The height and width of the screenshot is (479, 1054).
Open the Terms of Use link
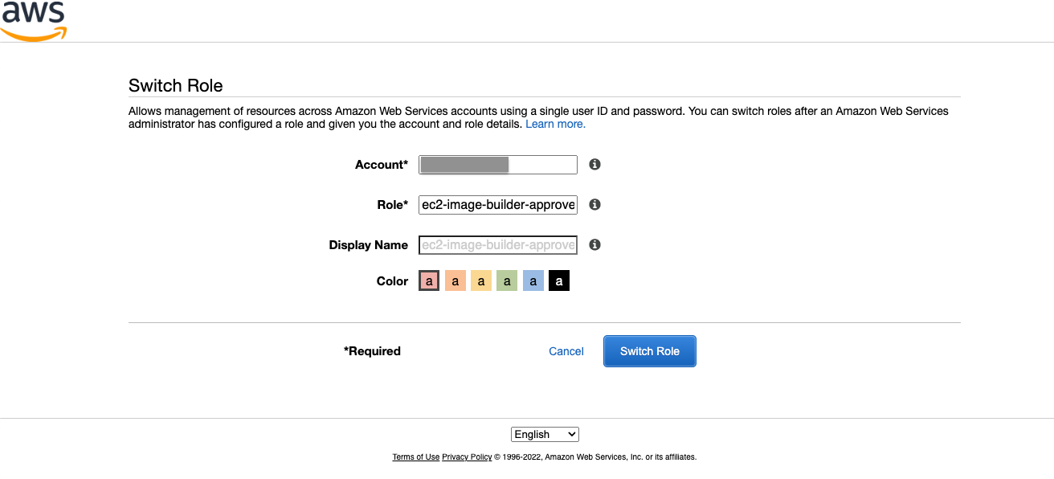416,456
